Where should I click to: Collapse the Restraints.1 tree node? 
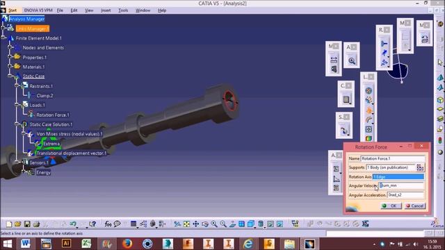coord(17,86)
